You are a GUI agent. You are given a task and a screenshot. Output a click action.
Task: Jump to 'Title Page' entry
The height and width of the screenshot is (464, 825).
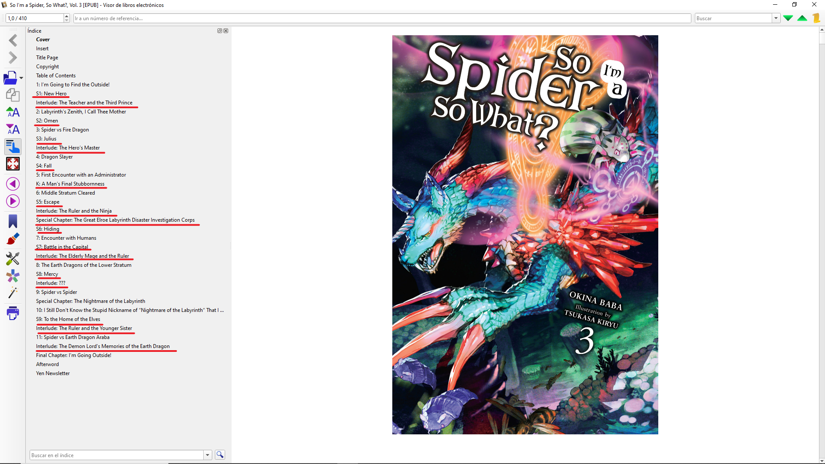(47, 58)
